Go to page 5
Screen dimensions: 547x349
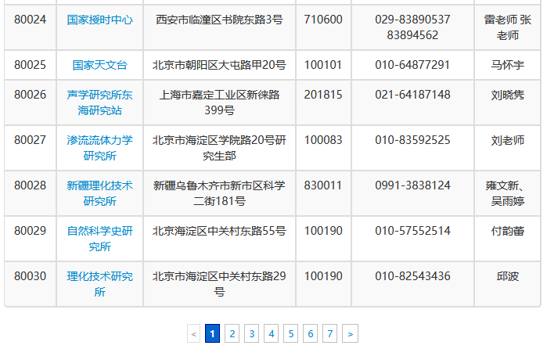pos(290,334)
